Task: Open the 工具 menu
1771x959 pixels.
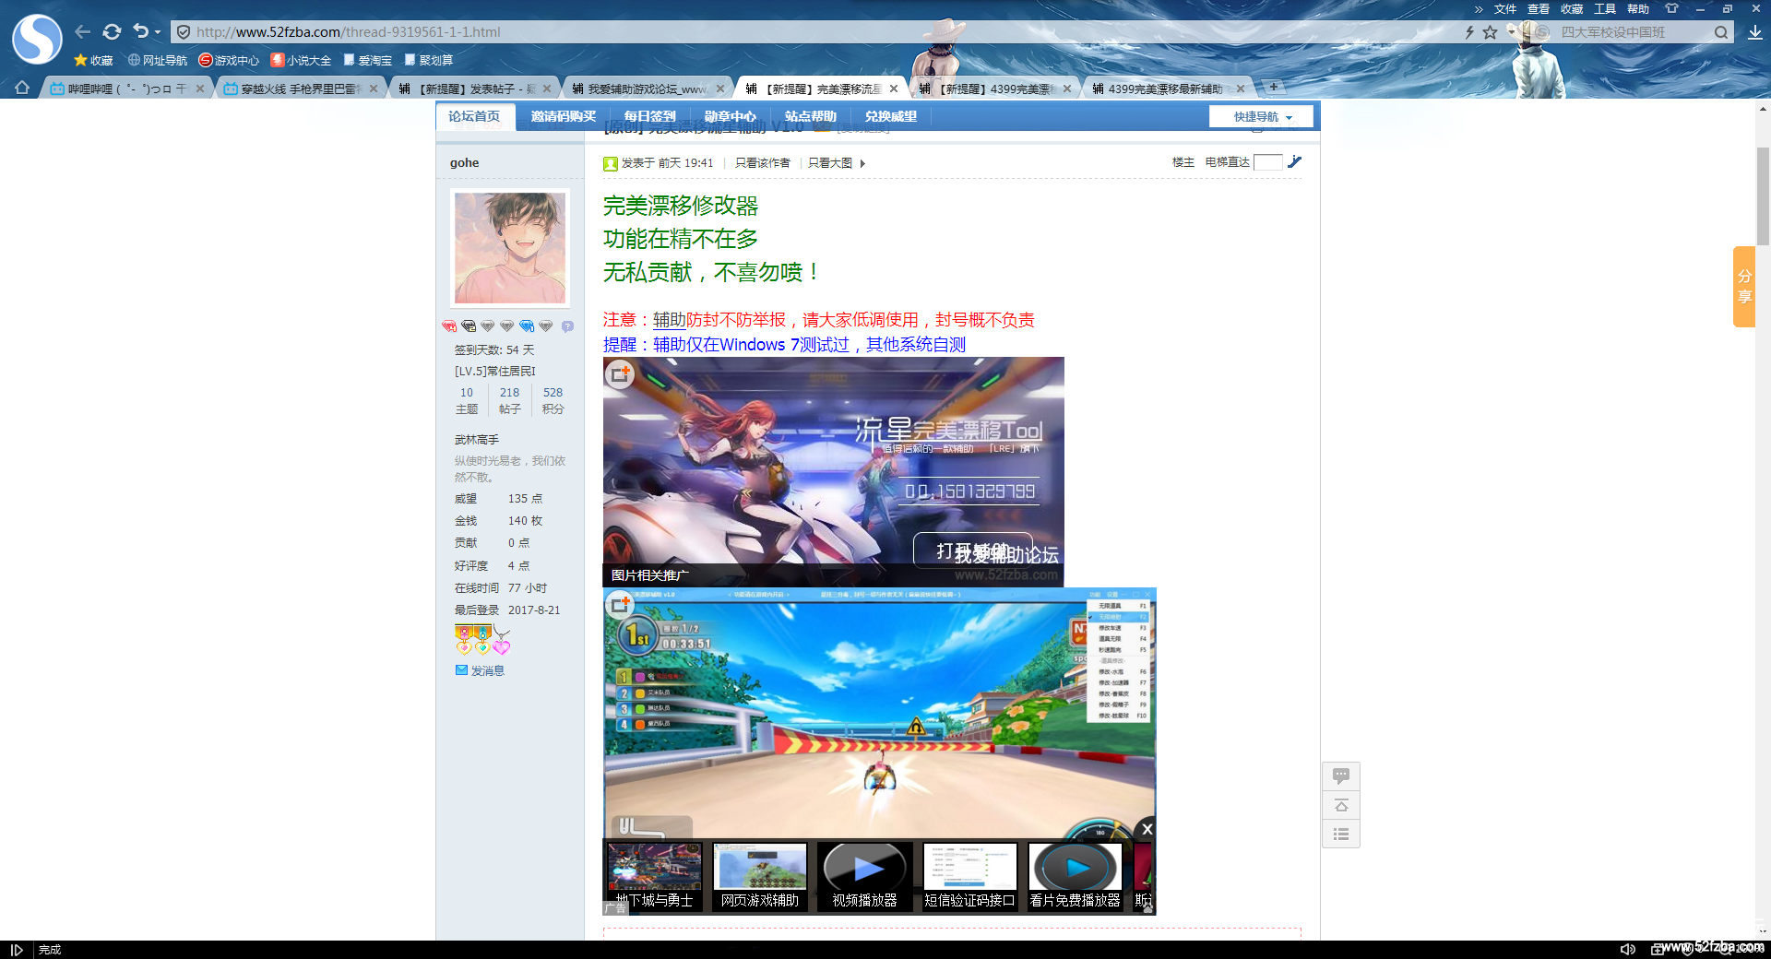Action: pos(1605,8)
